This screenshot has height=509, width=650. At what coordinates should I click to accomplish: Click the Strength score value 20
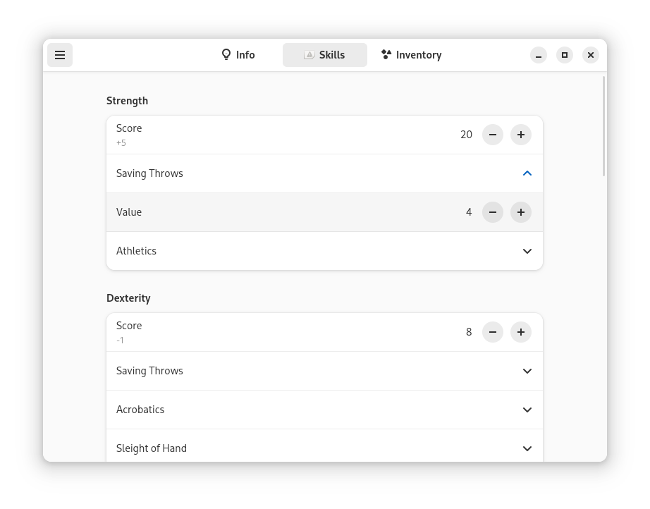466,135
